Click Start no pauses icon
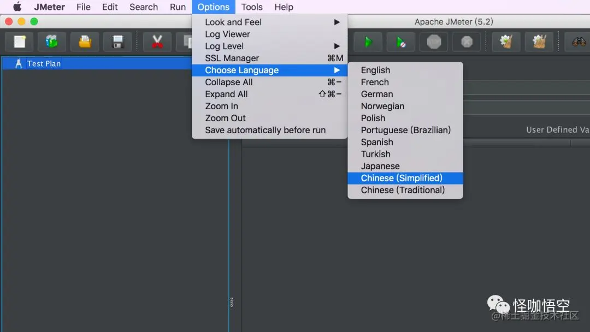This screenshot has height=332, width=590. [x=401, y=41]
